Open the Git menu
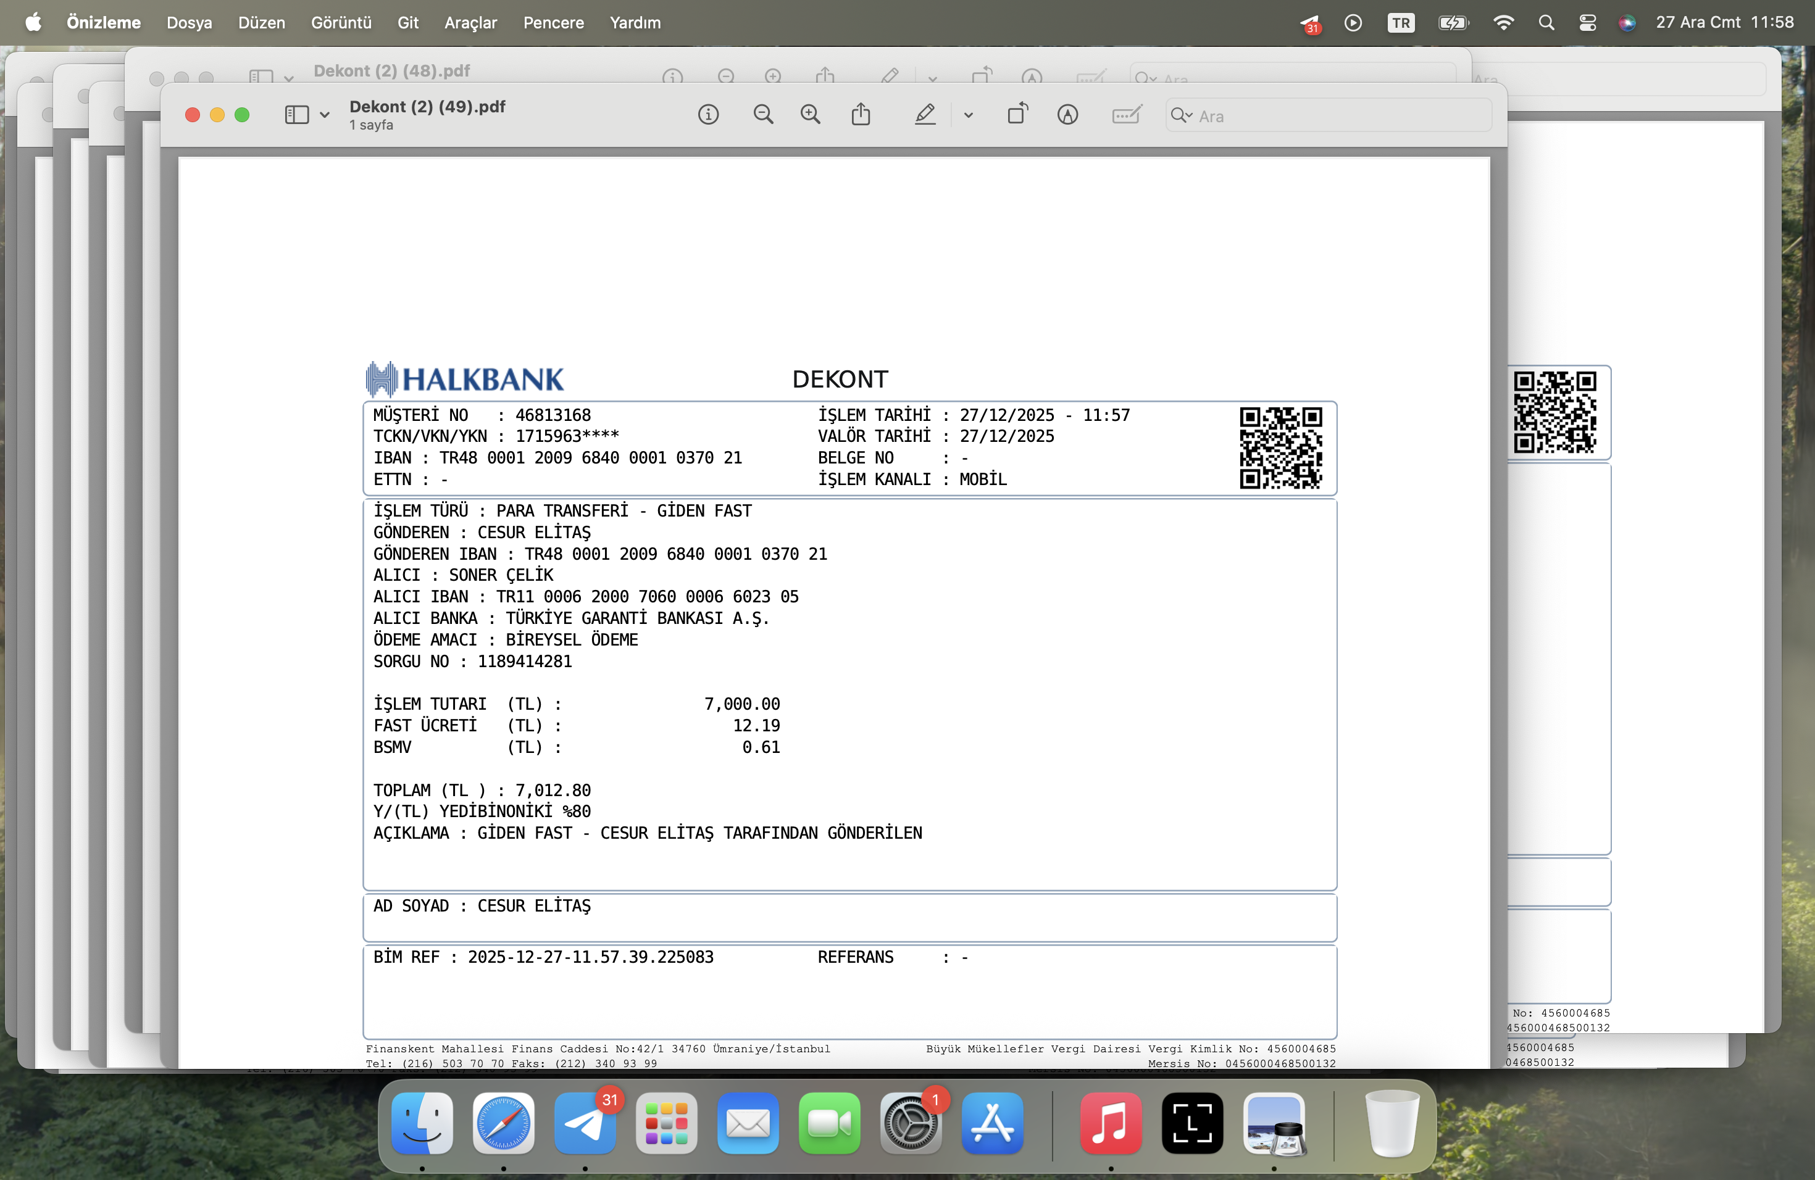The width and height of the screenshot is (1815, 1180). point(408,23)
